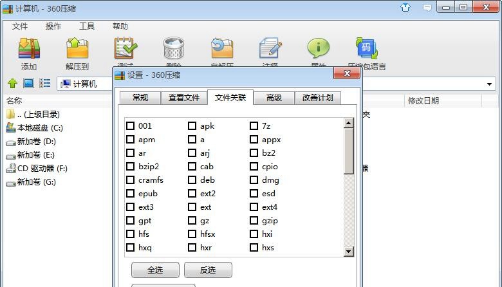Close the settings (设置) dialog
502x287 pixels.
pos(347,73)
